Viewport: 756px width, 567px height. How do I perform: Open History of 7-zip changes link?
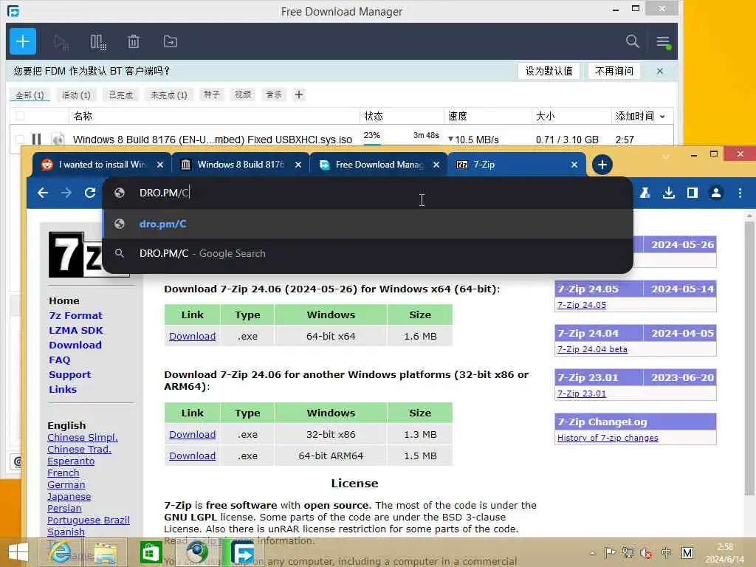[608, 438]
